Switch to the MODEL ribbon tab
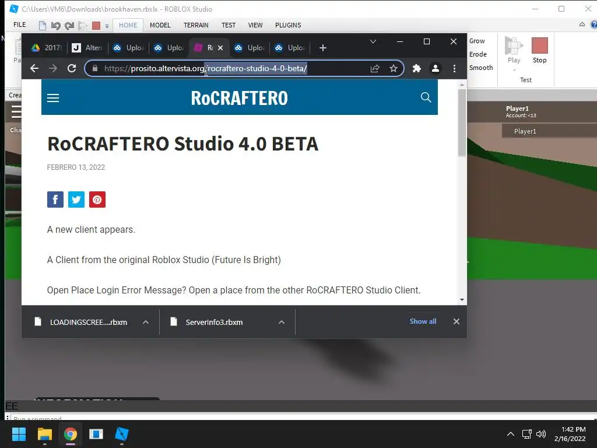Viewport: 597px width, 448px height. (160, 25)
